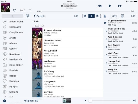The height and width of the screenshot is (104, 138).
Task: Open the bottom now-playing thumbnail
Action: (x=67, y=101)
